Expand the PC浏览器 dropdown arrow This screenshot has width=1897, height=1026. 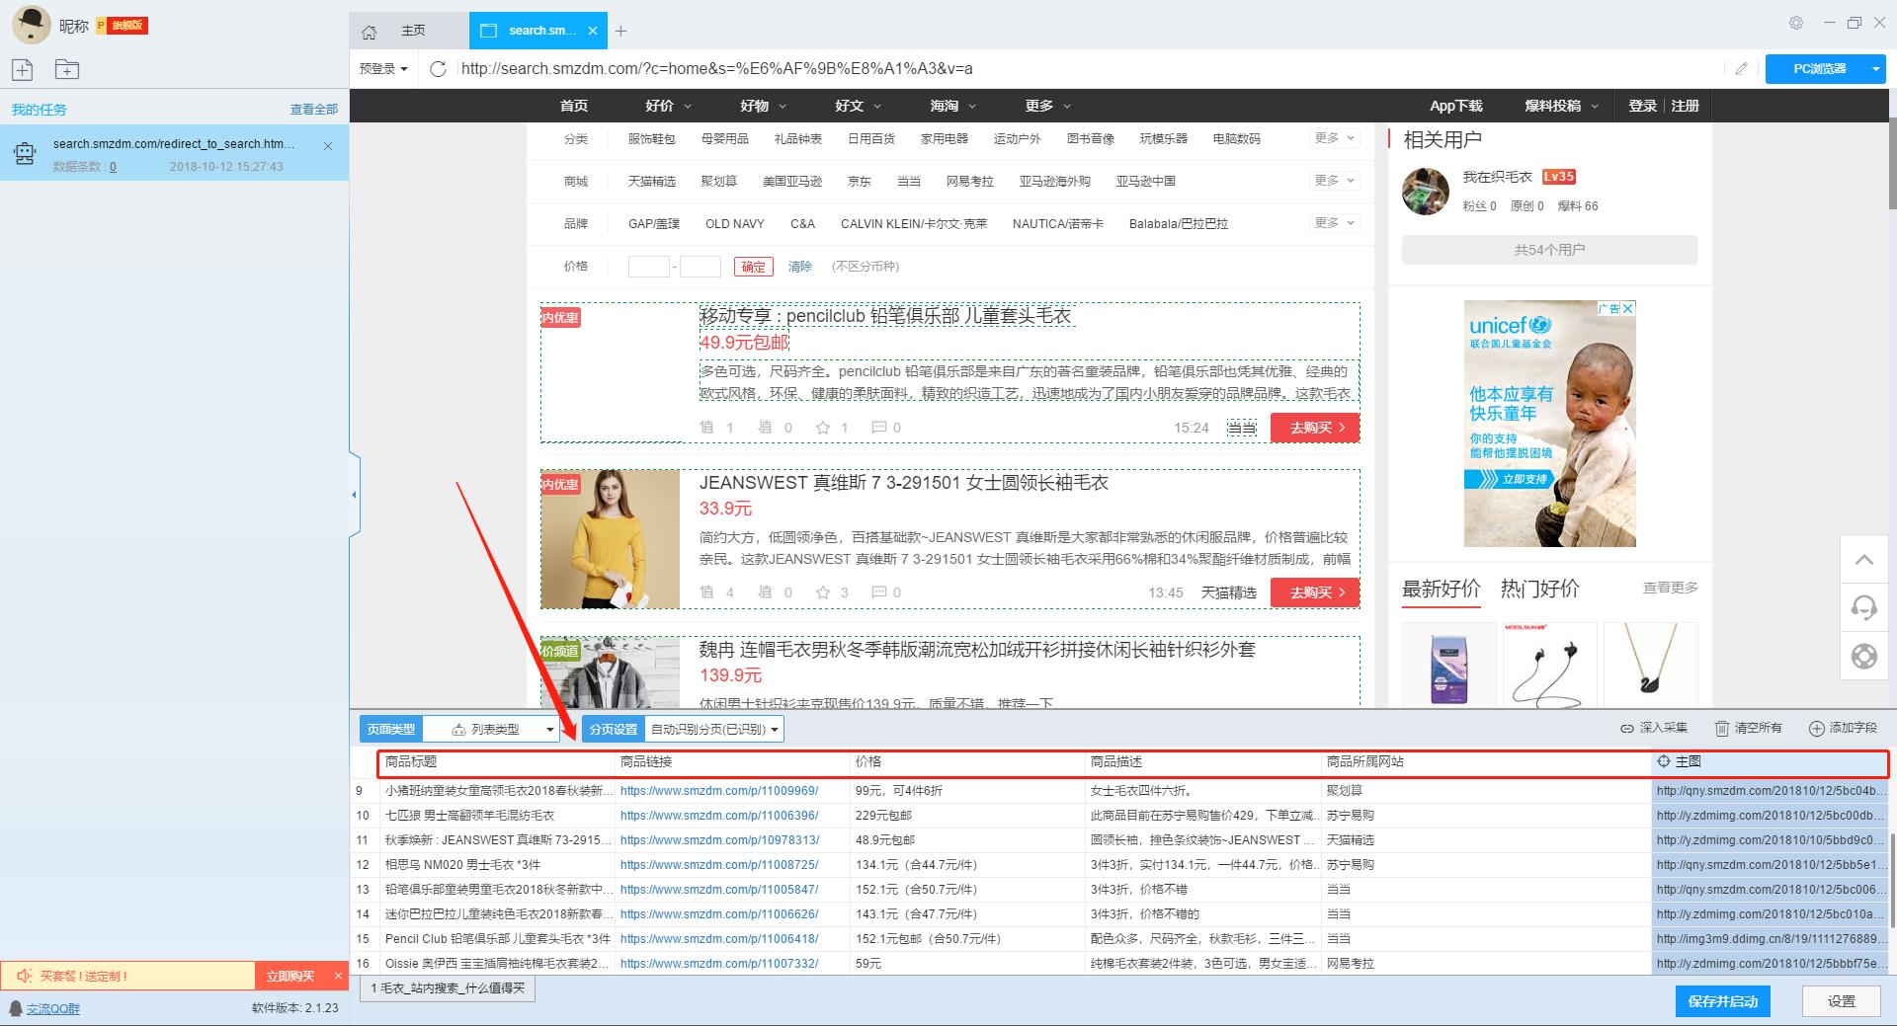coord(1875,68)
